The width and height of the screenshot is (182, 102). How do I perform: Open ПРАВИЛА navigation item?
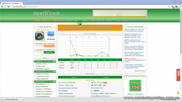pos(109,20)
